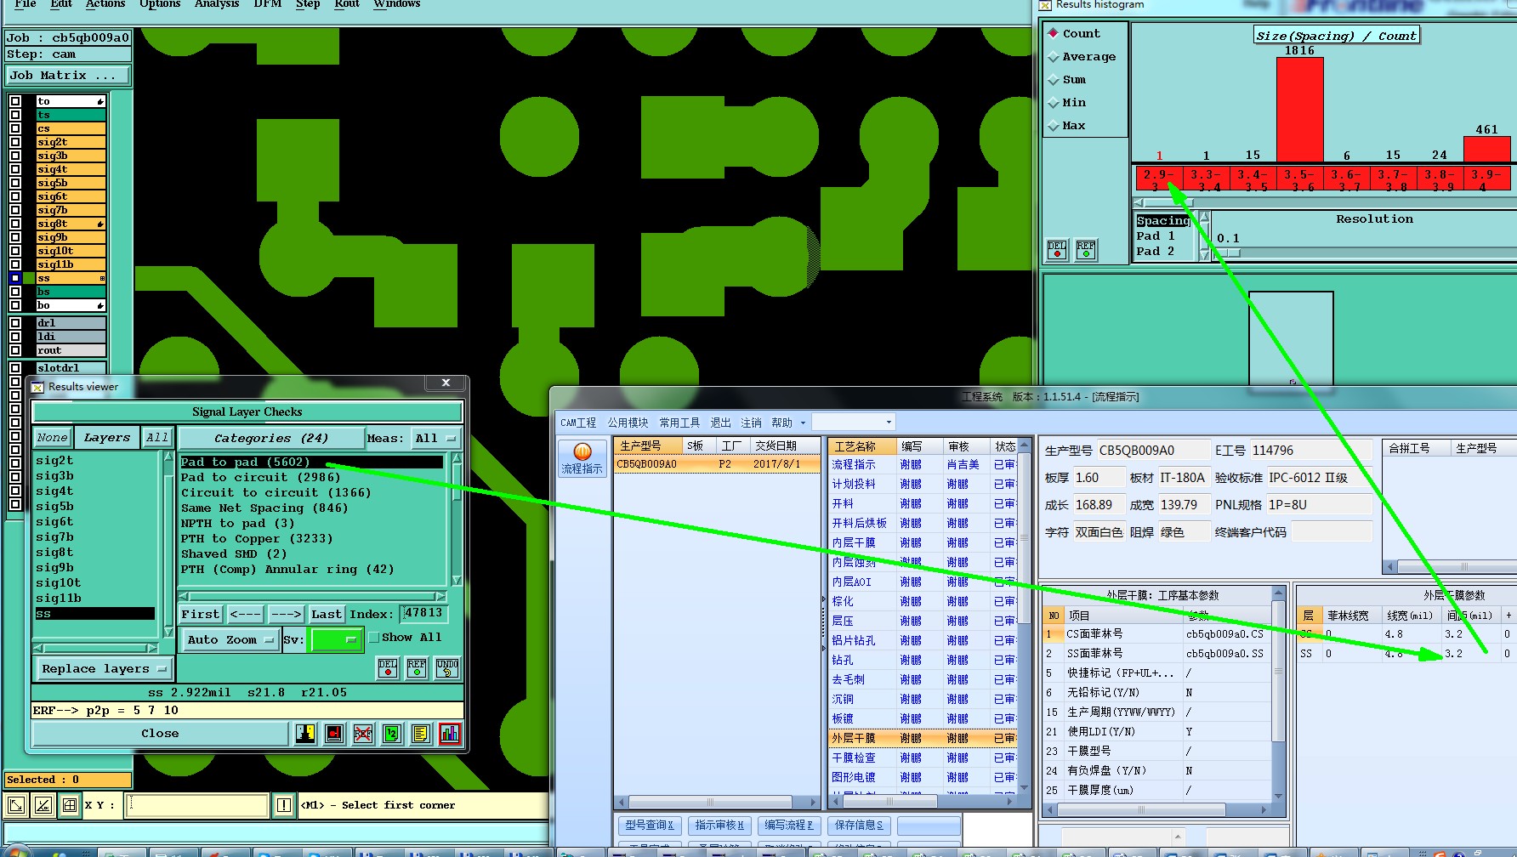Select the Max radio option

tap(1054, 125)
